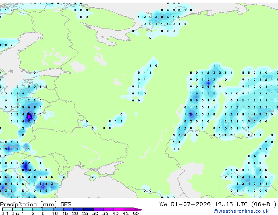This screenshot has width=278, height=215.
Task: Click the 20–25 mm legend color box
Action: (x=78, y=209)
